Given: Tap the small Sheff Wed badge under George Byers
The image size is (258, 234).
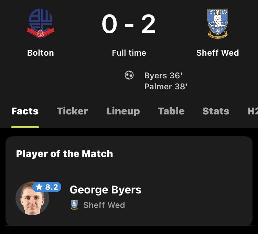Looking at the screenshot, I should click(x=74, y=205).
